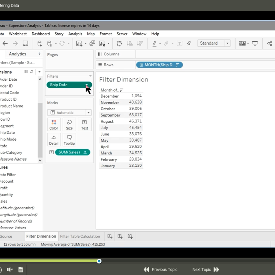This screenshot has height=275, width=275.
Task: Click the Tooltip mark card
Action: [69, 140]
